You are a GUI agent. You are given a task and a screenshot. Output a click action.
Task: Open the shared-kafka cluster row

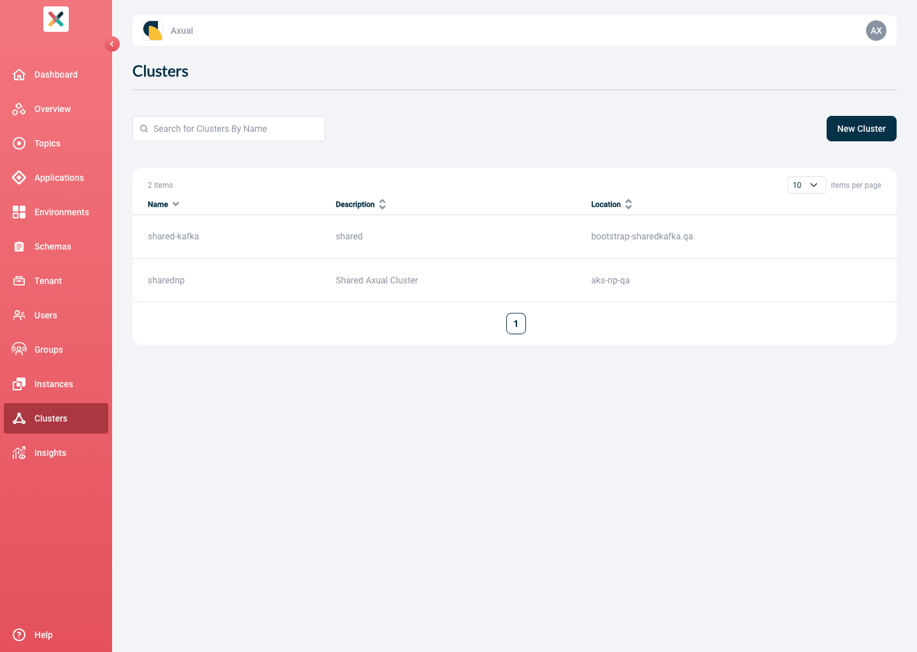coord(515,237)
